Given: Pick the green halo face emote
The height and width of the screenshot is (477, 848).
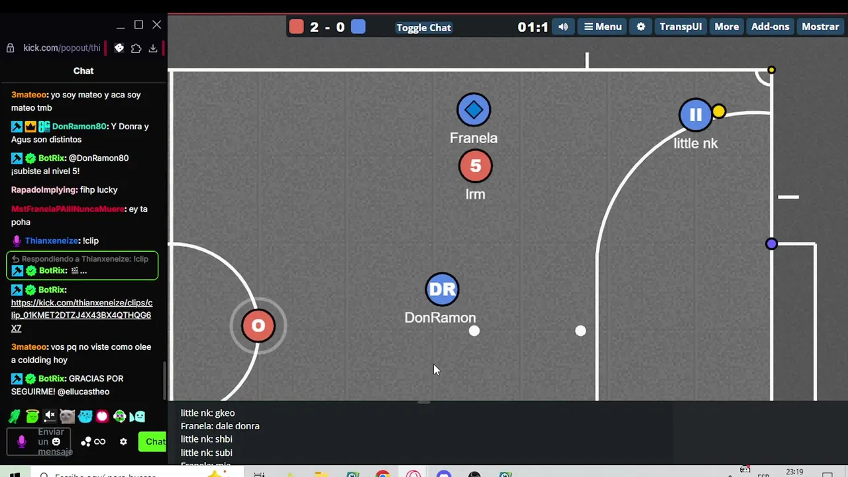Looking at the screenshot, I should pyautogui.click(x=32, y=417).
